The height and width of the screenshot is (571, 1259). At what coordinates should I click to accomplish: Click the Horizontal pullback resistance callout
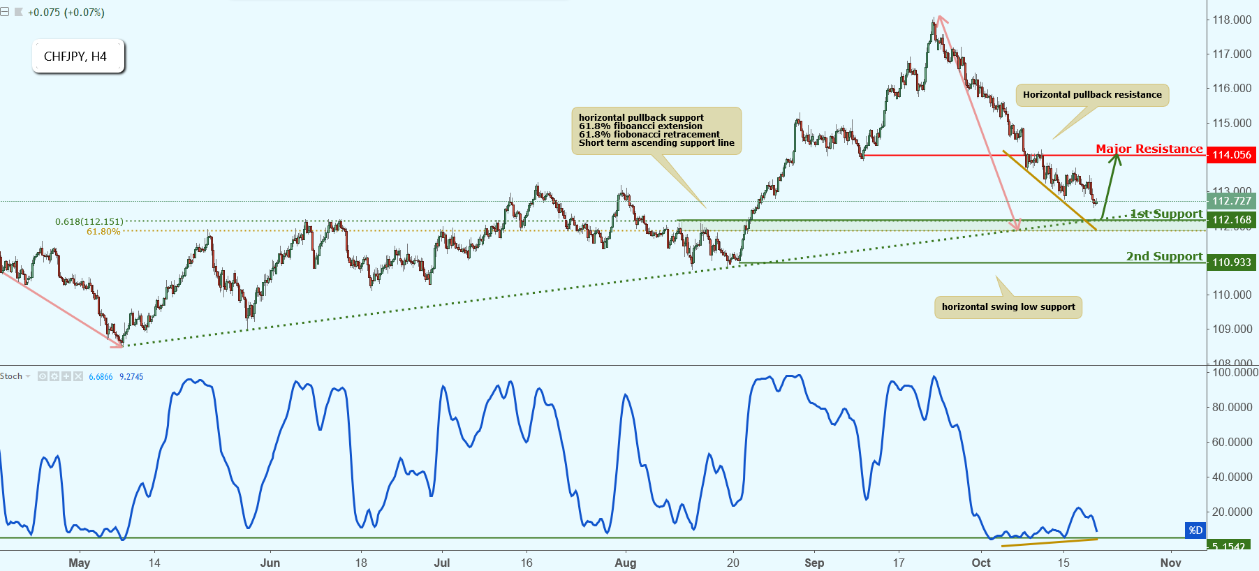1092,95
